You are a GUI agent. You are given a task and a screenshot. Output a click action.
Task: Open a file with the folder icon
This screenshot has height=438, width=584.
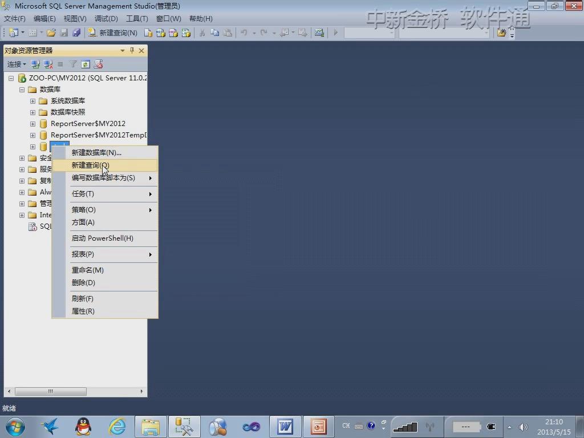click(51, 33)
